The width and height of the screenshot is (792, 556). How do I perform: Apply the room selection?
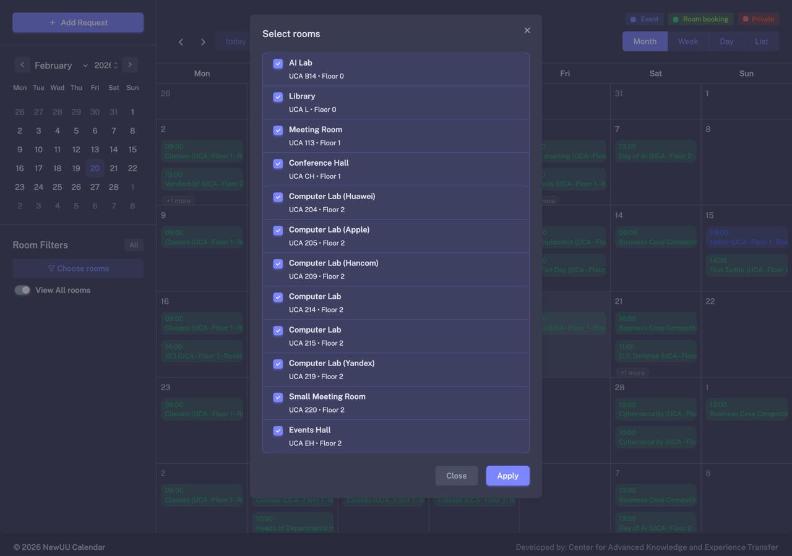click(x=507, y=476)
